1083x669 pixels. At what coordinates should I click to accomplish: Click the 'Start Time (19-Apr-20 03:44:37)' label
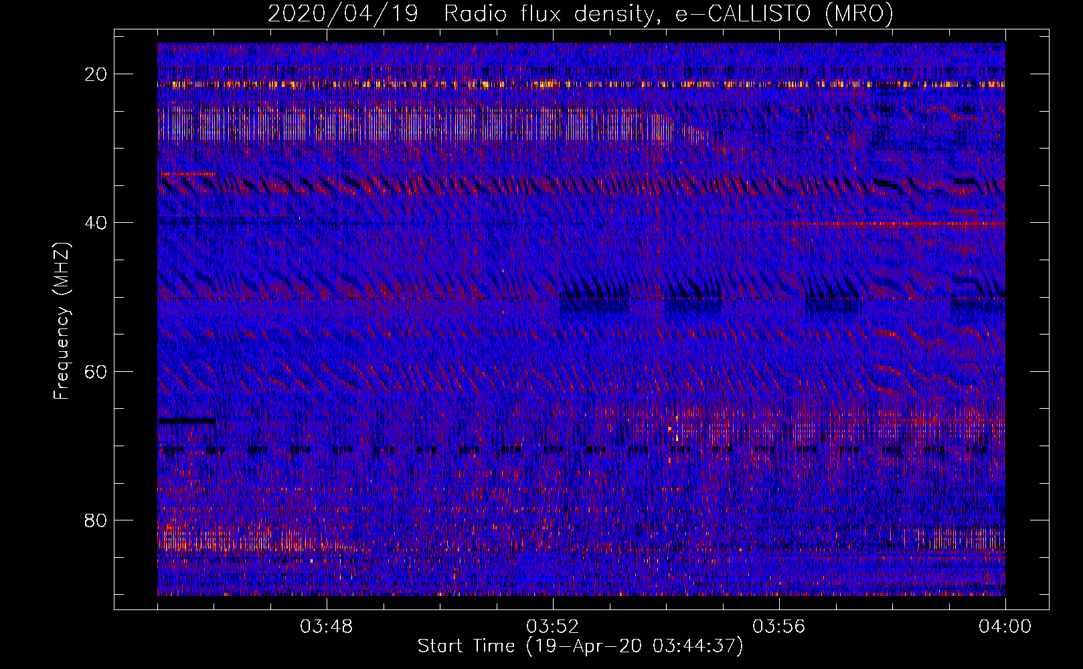[x=580, y=646]
